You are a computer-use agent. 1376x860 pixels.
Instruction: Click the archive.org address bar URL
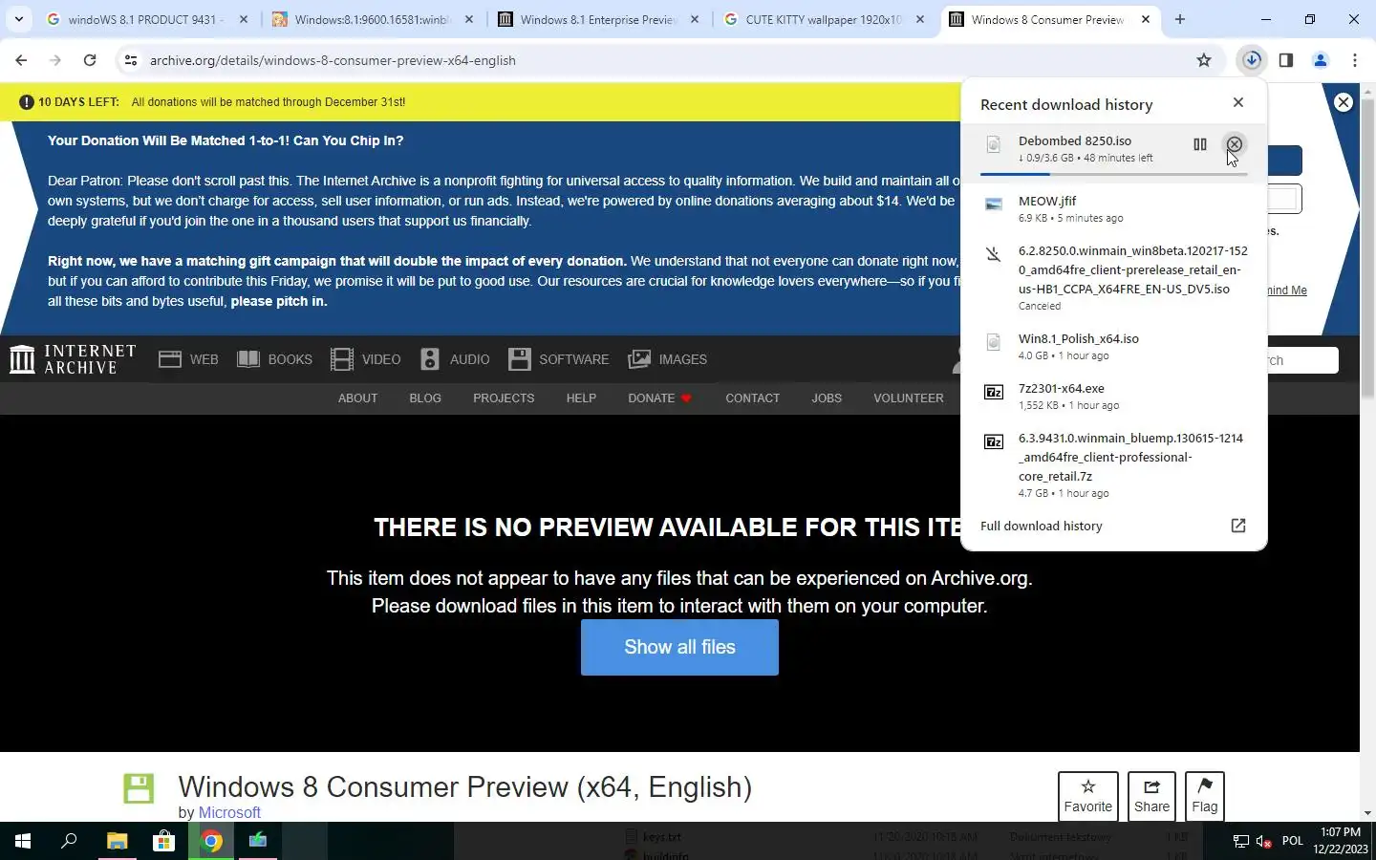point(333,60)
